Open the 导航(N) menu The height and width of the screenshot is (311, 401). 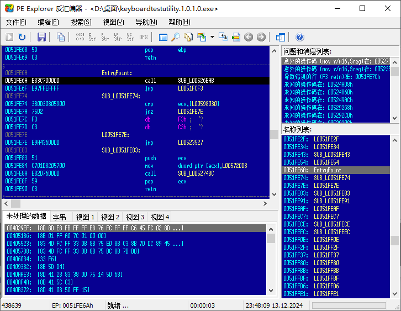(146, 22)
